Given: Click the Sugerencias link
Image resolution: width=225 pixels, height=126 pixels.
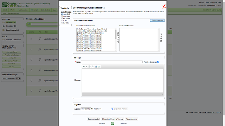Looking at the screenshot, I should click(214, 2).
